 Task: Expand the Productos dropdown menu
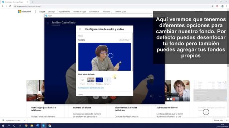pos(107,12)
